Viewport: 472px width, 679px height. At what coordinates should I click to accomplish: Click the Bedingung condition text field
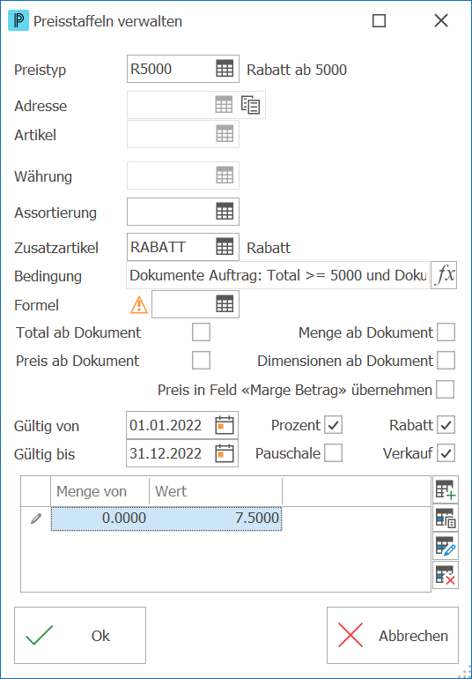point(277,275)
